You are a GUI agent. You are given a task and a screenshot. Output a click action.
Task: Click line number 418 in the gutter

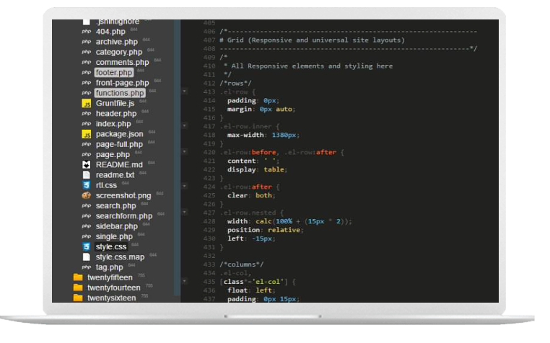click(x=209, y=135)
